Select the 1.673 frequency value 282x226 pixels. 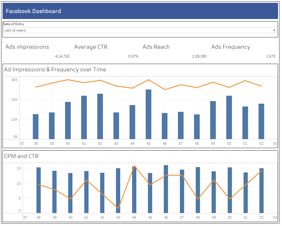[271, 56]
